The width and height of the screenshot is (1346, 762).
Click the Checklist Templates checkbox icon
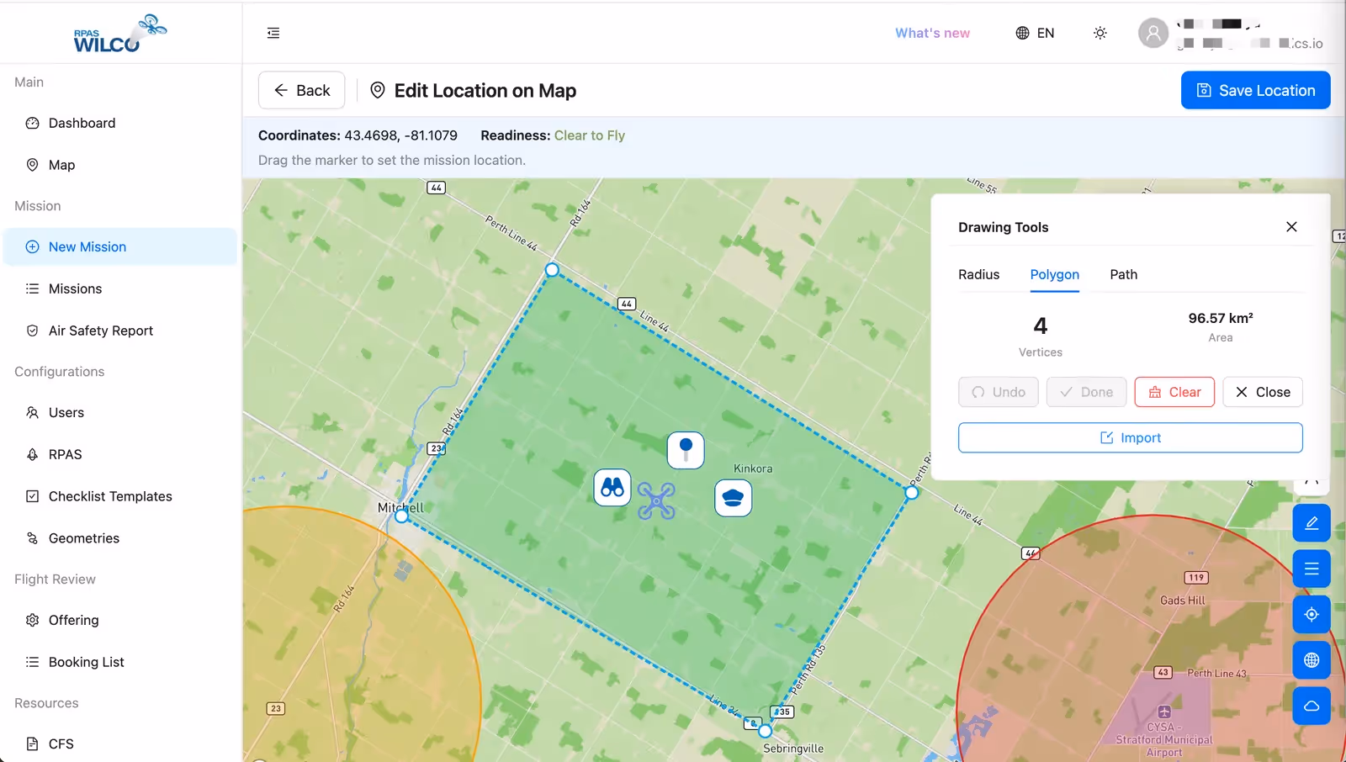pyautogui.click(x=32, y=496)
